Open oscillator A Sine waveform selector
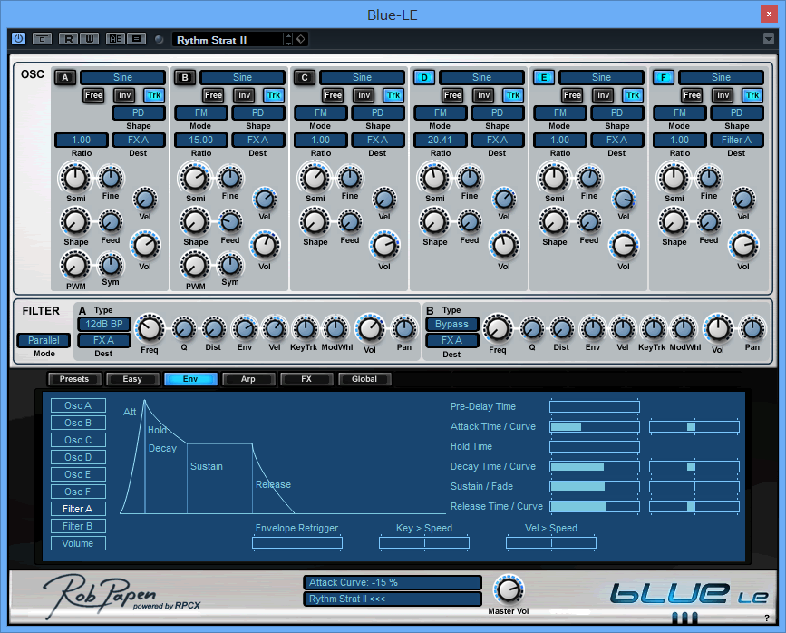Viewport: 786px width, 633px height. [122, 77]
